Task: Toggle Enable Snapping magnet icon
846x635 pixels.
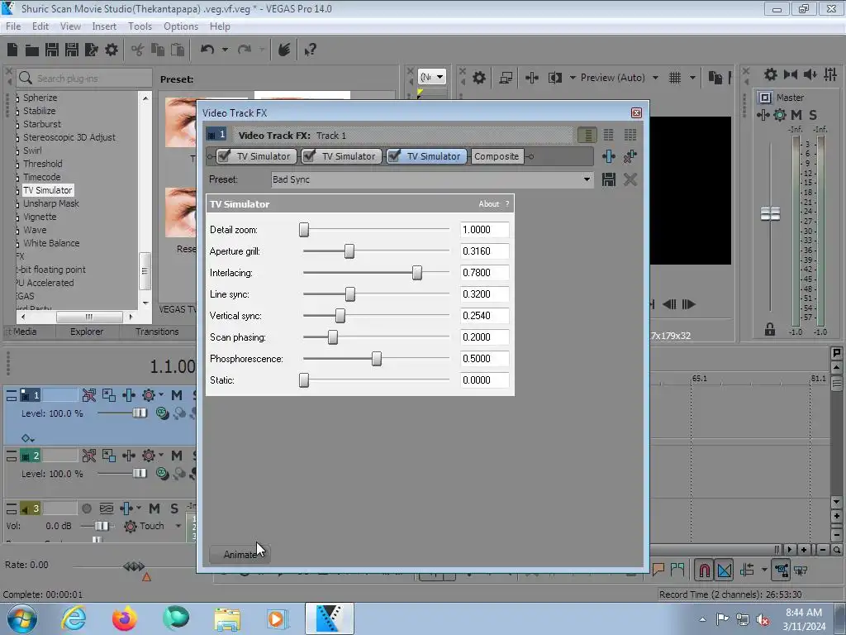Action: point(704,571)
